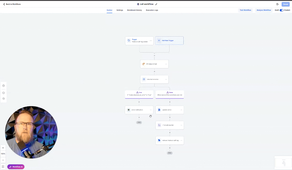Click the code braces icon on 'returned an error'
This screenshot has height=170, width=292.
point(144,79)
